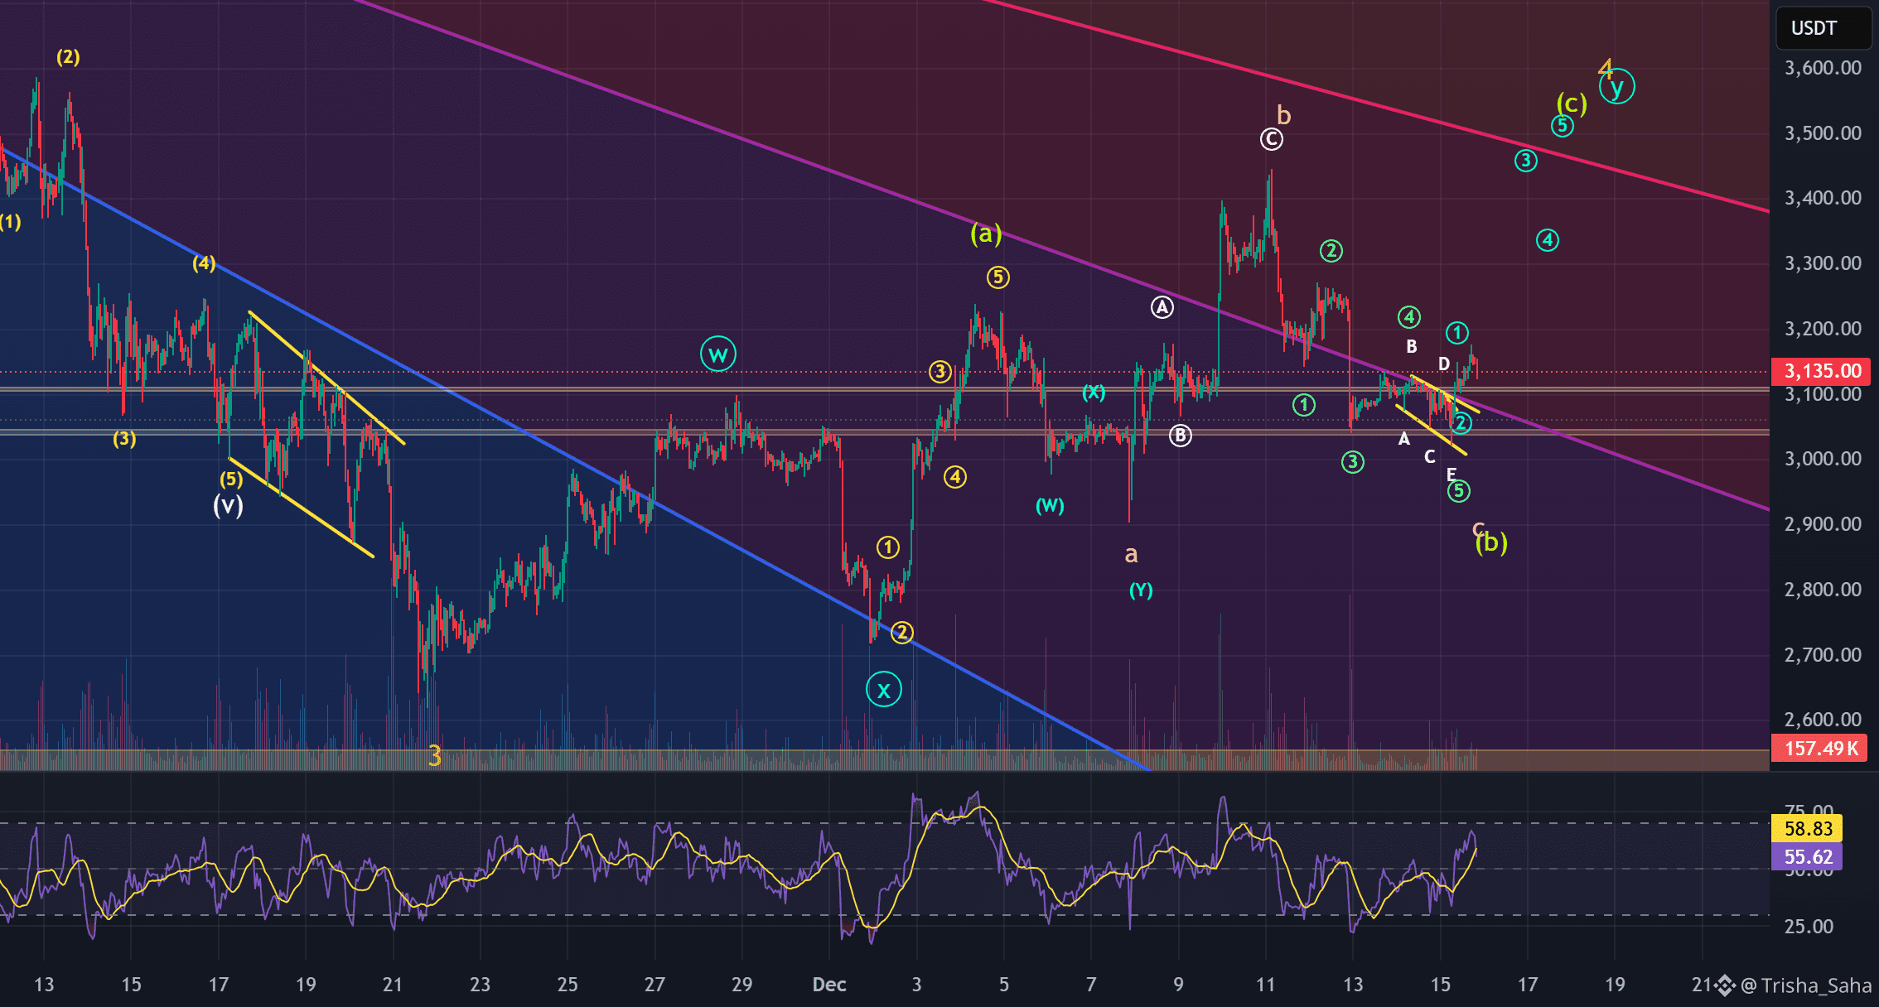The height and width of the screenshot is (1007, 1879).
Task: Click the 3,600.00 price axis label
Action: point(1823,68)
